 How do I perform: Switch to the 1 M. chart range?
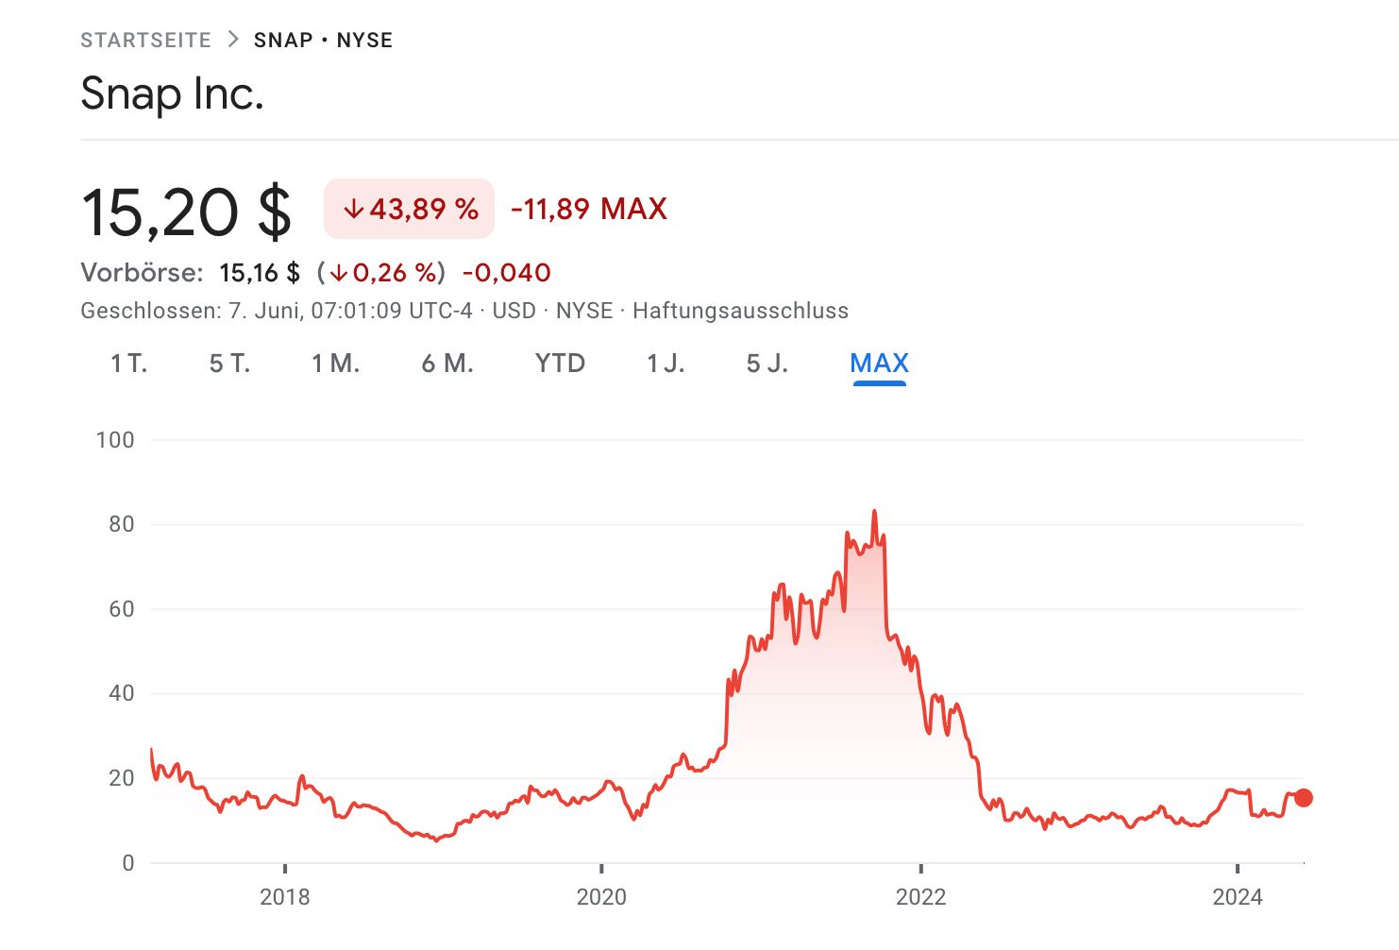click(336, 364)
